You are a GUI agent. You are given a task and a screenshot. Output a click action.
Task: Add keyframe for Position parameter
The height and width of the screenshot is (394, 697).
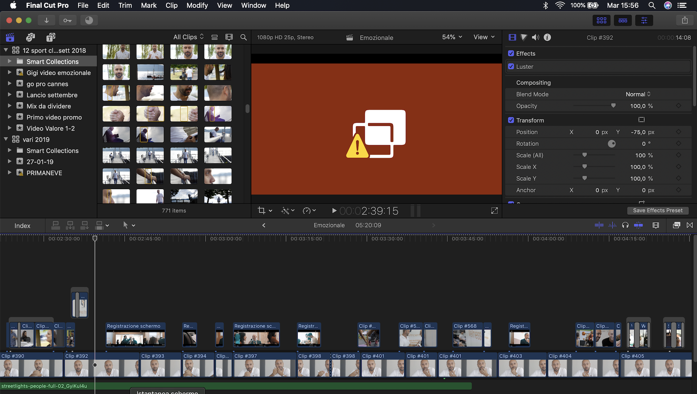[678, 132]
